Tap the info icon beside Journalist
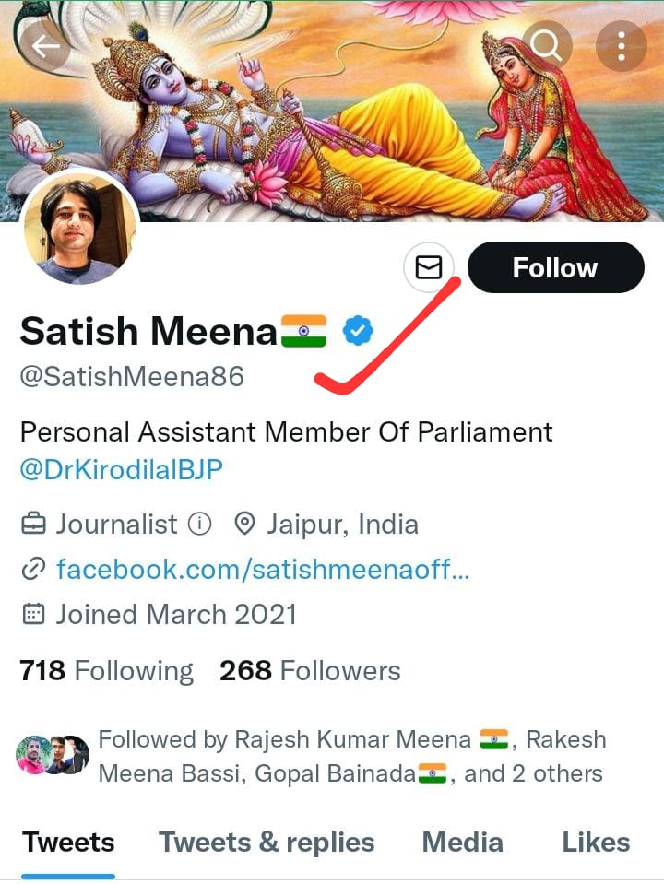The image size is (664, 884). pyautogui.click(x=200, y=524)
